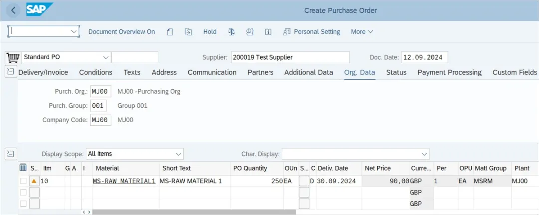Click the horizontal scrollbar of item table

click(194, 212)
